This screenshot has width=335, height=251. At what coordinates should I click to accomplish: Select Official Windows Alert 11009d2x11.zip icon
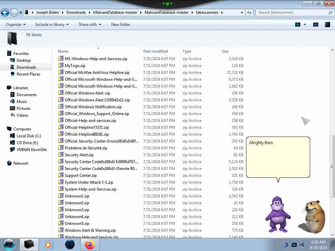tap(61, 99)
